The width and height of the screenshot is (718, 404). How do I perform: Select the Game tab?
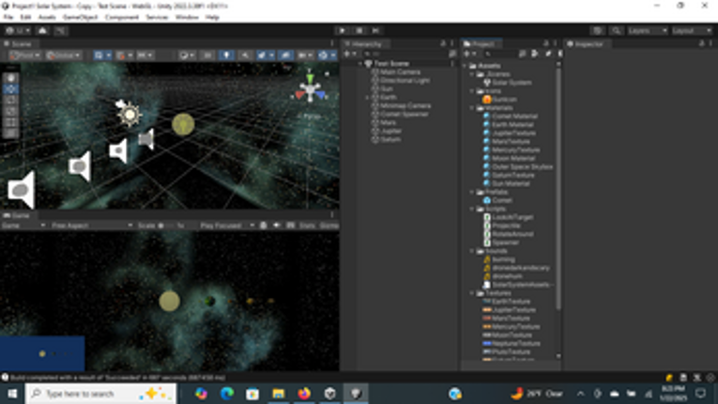(x=17, y=215)
